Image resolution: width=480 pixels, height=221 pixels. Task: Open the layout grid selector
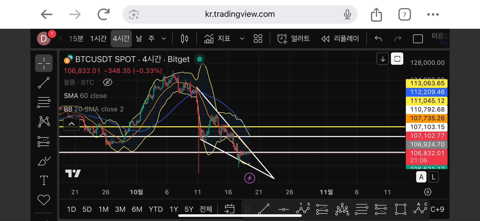click(258, 39)
